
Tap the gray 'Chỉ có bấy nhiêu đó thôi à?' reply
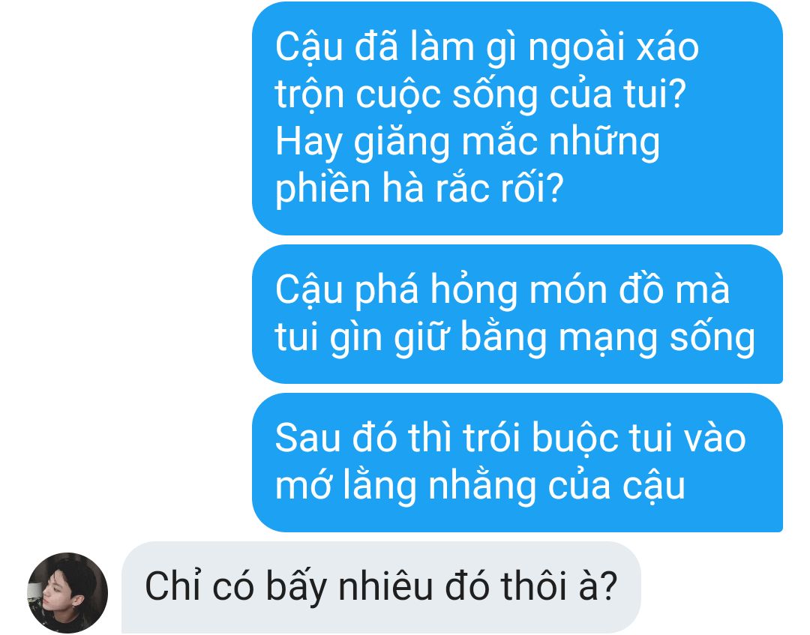[381, 588]
